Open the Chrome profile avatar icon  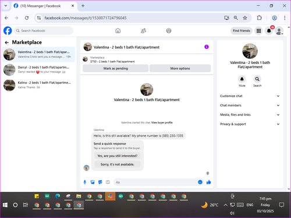(274, 18)
